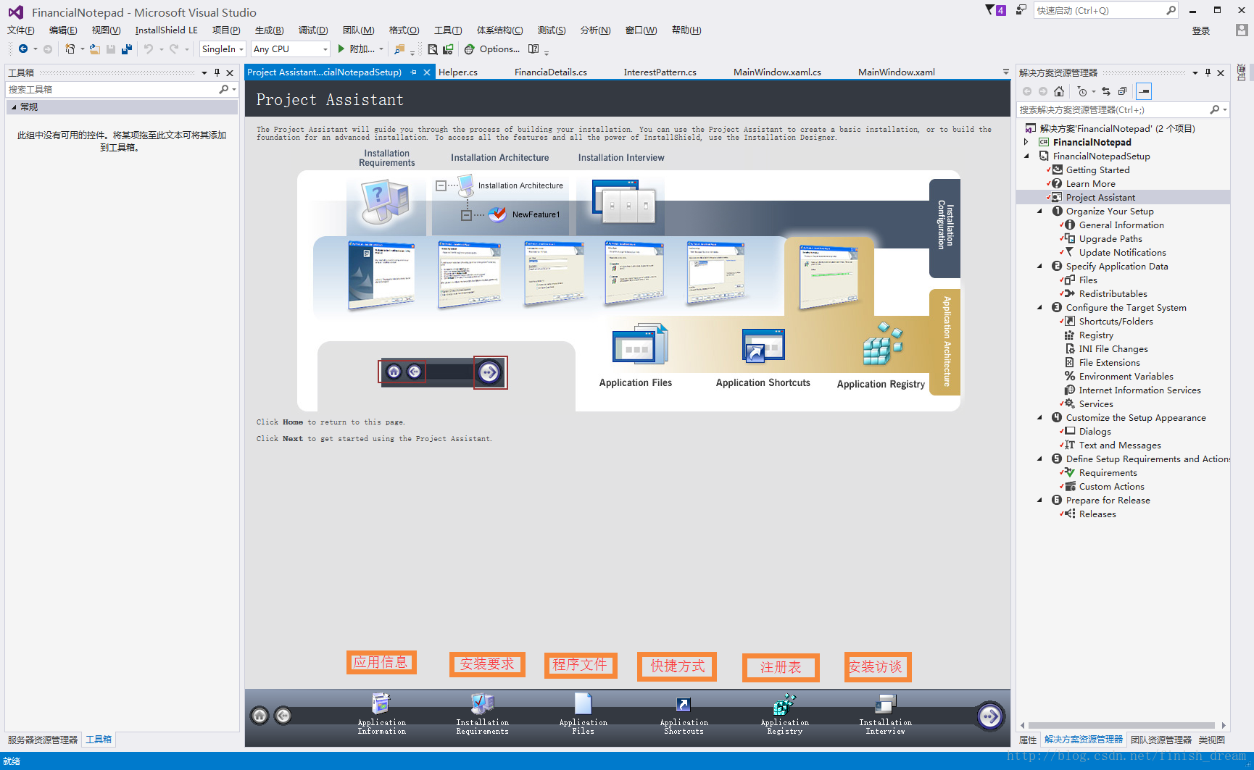Toggle the Toolbox panel auto-hide pin
Screen dimensions: 1254x770
[x=217, y=72]
